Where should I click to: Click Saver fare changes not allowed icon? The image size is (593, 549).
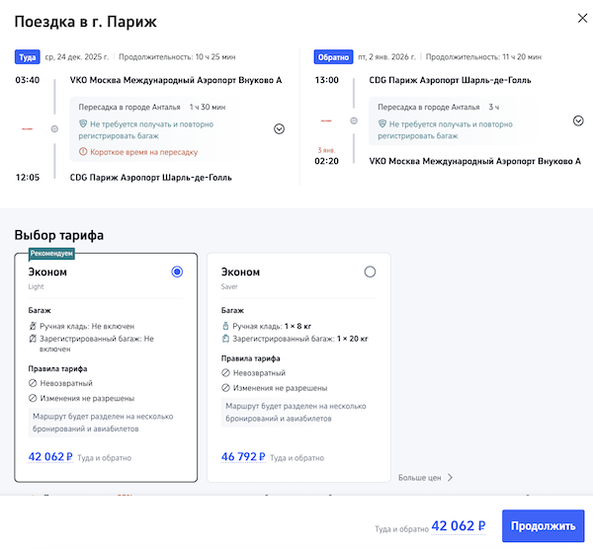(x=226, y=389)
